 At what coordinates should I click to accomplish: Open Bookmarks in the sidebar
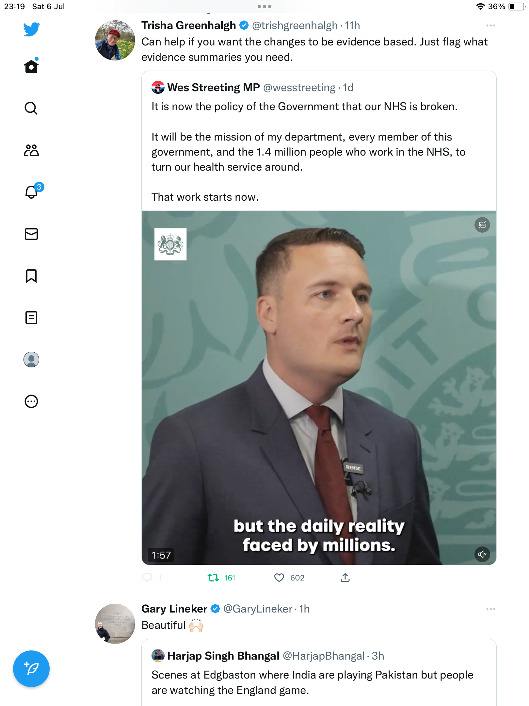pyautogui.click(x=31, y=276)
